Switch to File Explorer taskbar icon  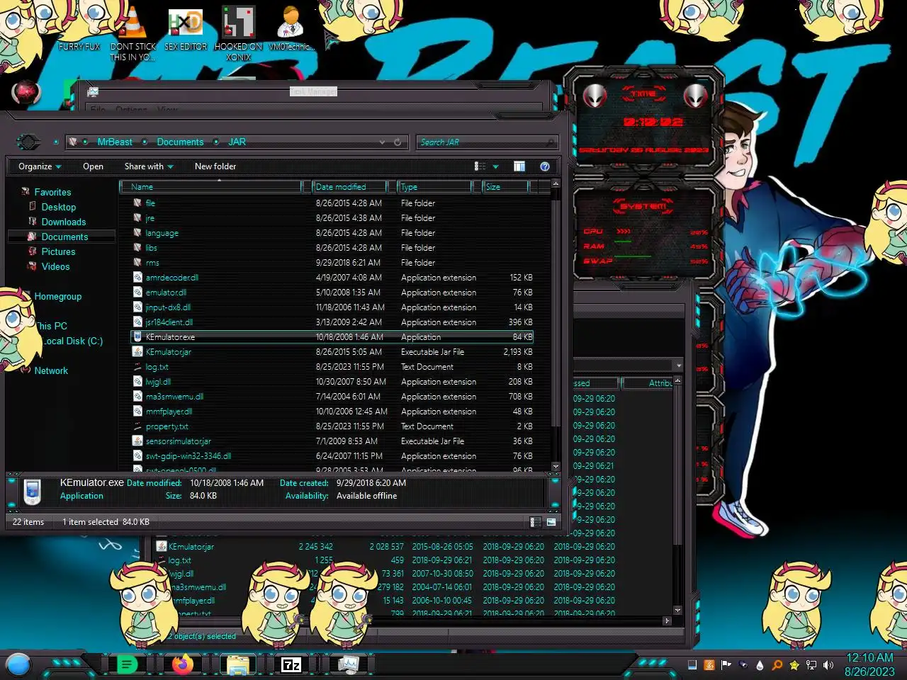[238, 664]
